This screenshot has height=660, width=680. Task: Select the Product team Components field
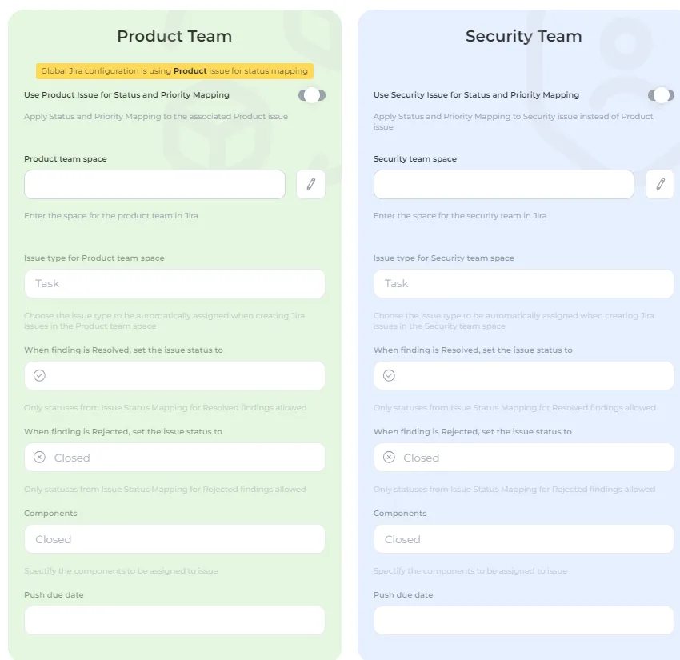tap(174, 539)
